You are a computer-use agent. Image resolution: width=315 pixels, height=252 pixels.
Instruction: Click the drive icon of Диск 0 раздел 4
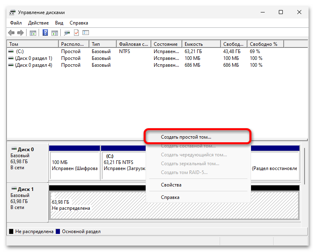click(x=11, y=65)
